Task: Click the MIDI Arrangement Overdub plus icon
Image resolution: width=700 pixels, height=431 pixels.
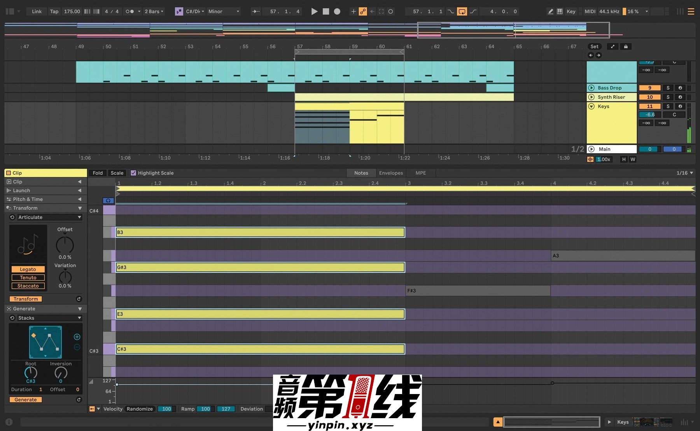Action: click(x=353, y=11)
